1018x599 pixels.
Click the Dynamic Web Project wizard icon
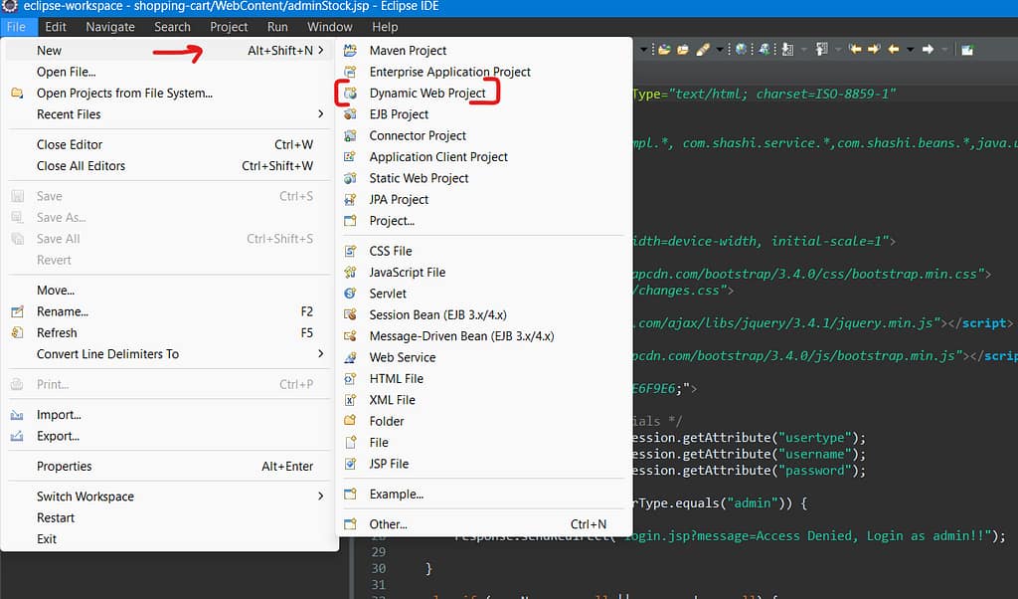[350, 93]
